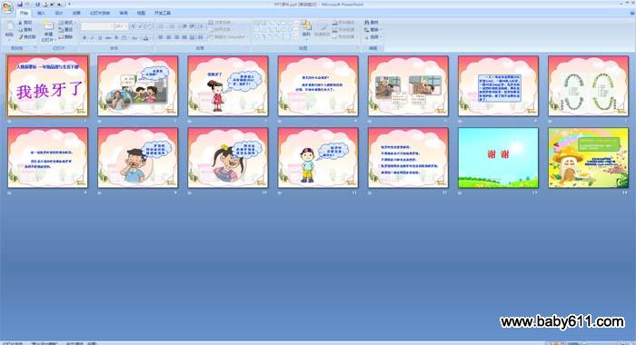This screenshot has height=345, width=636.
Task: Open the round Office button menu
Action: (7, 7)
